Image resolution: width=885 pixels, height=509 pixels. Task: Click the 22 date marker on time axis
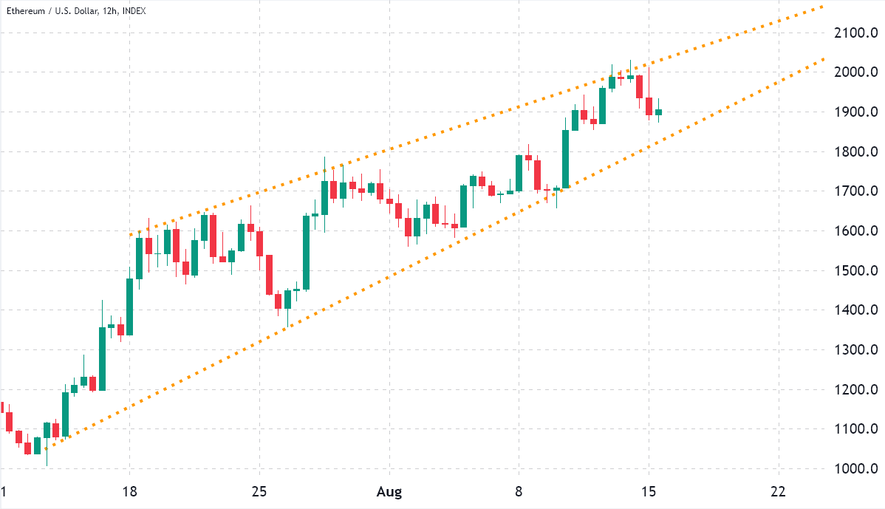coord(778,492)
